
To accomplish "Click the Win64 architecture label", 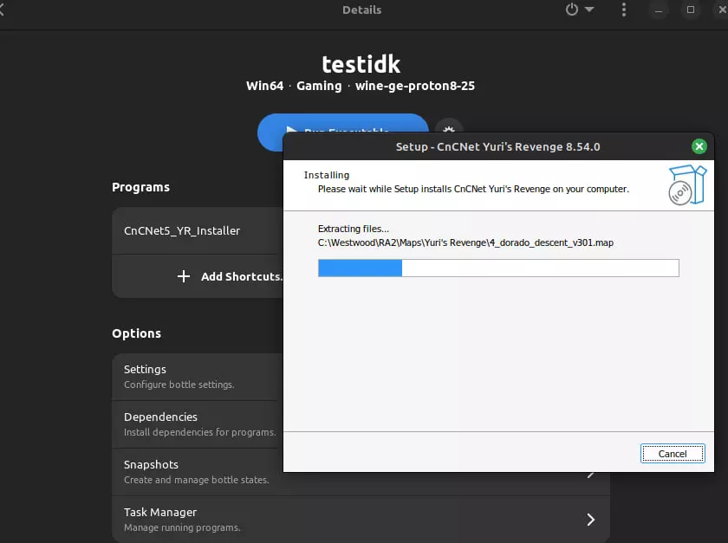I will click(264, 86).
